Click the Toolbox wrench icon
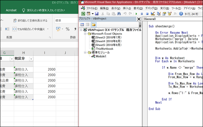 (x=175, y=14)
